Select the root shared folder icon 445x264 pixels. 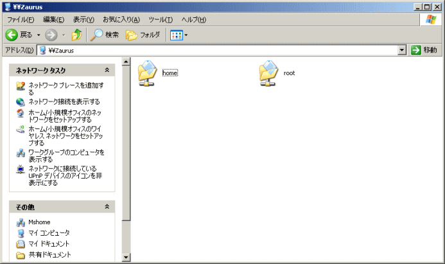[268, 73]
